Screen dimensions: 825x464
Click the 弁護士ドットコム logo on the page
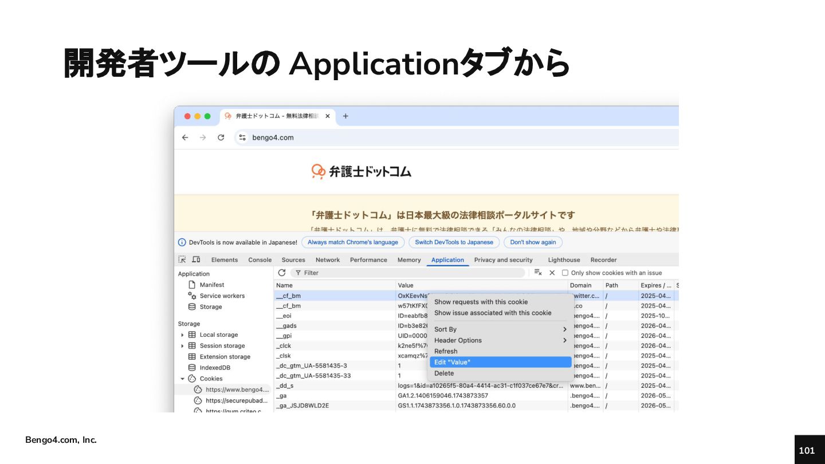coord(361,171)
